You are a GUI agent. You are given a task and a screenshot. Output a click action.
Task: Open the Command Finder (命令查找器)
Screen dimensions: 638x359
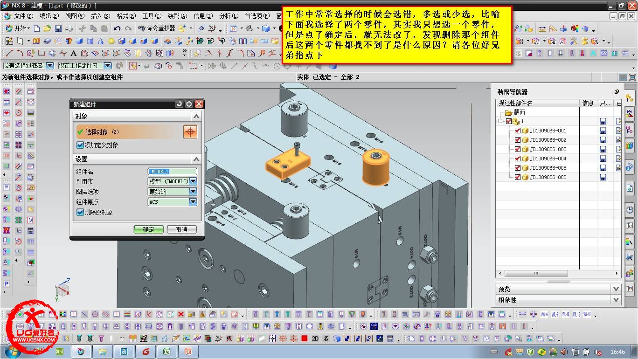[157, 28]
